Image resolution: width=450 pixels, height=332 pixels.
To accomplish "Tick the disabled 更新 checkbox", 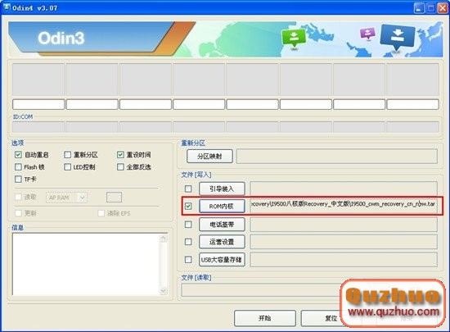I will pos(18,213).
